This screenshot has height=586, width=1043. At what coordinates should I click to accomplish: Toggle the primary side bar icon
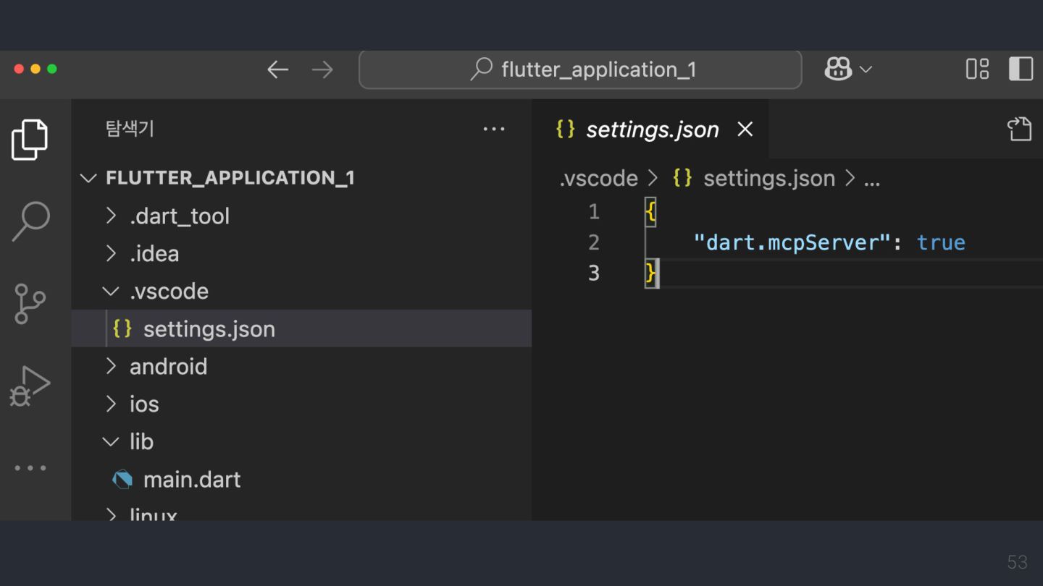[x=1021, y=69]
